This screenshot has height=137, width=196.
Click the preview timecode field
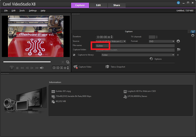coord(59,68)
